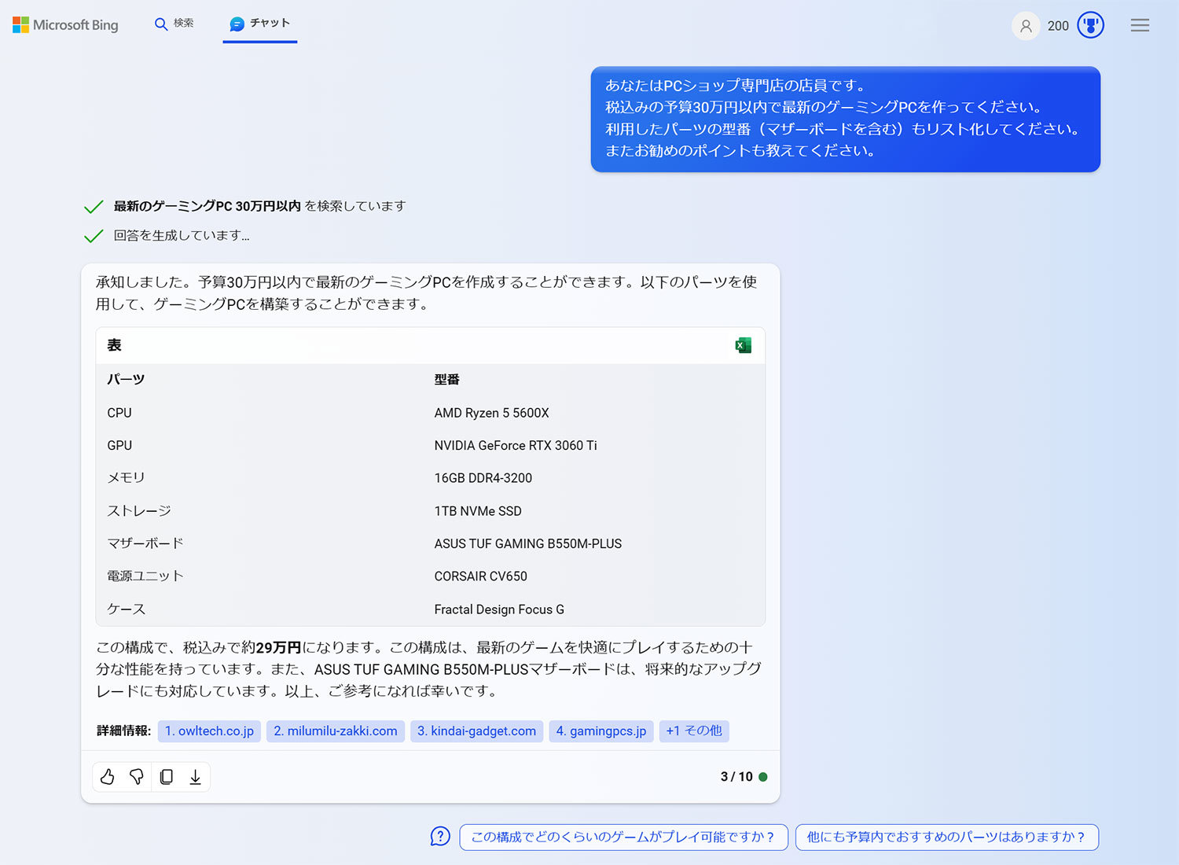Open the hamburger menu
This screenshot has height=865, width=1179.
coord(1140,25)
